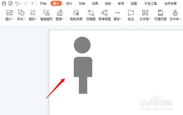
Task: Open the 审阅 tab
Action: click(x=121, y=4)
